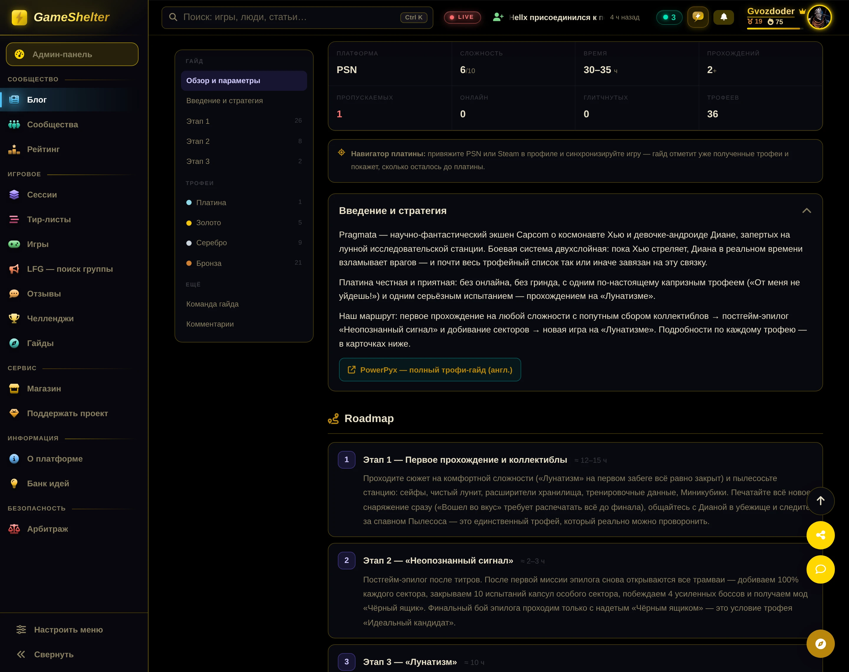Click the Время 30–35 ч stat cell

637,64
